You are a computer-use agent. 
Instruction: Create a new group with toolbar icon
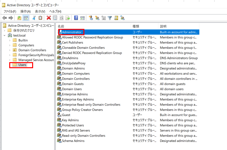point(97,18)
